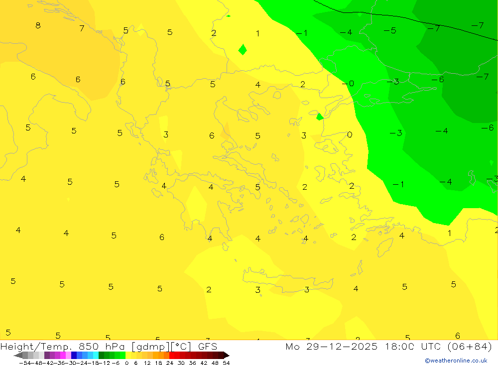Click the dark brown right arrow end of color scale

pos(227,356)
